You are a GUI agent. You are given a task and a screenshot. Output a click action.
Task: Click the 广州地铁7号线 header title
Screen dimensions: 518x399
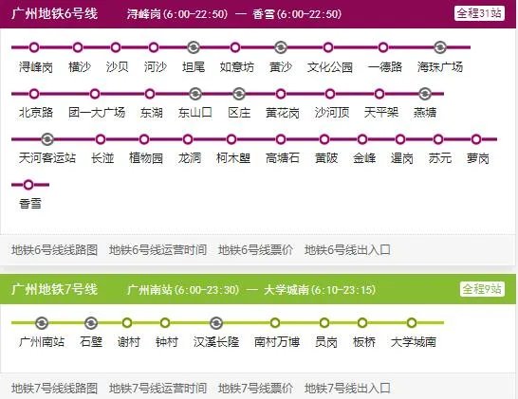coord(54,289)
